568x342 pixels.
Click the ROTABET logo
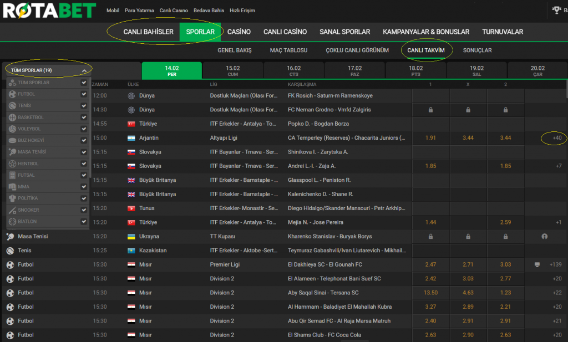point(49,11)
